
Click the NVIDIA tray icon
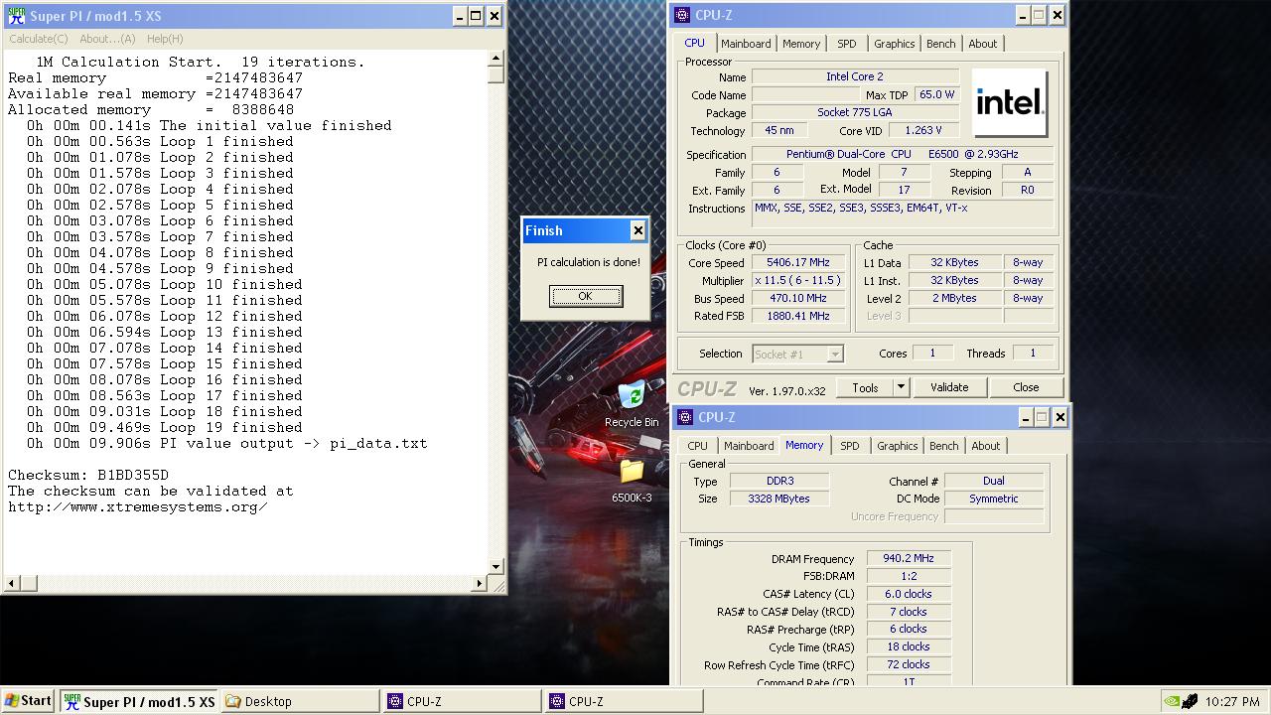point(1173,701)
